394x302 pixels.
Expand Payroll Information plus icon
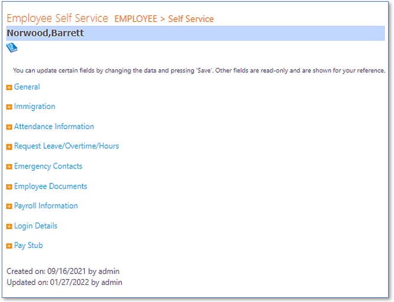9,207
